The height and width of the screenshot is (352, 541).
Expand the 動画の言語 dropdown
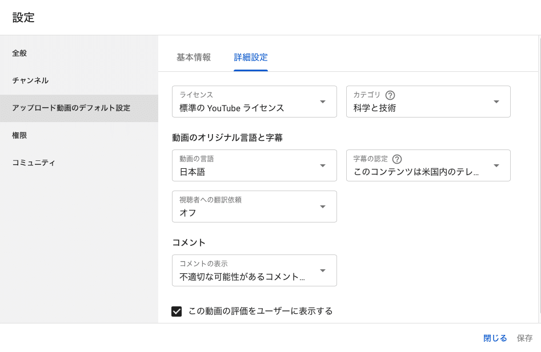[254, 165]
